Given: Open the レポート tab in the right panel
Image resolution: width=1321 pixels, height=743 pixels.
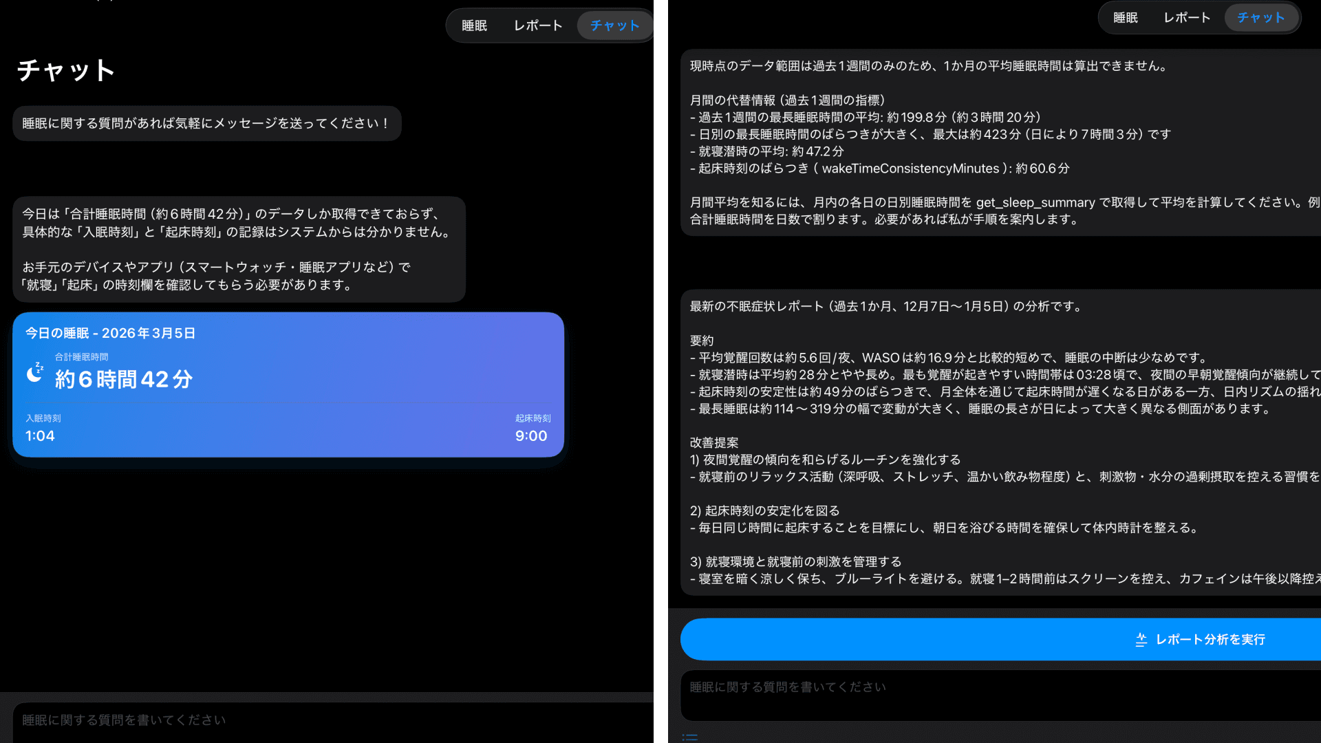Looking at the screenshot, I should (x=1186, y=17).
